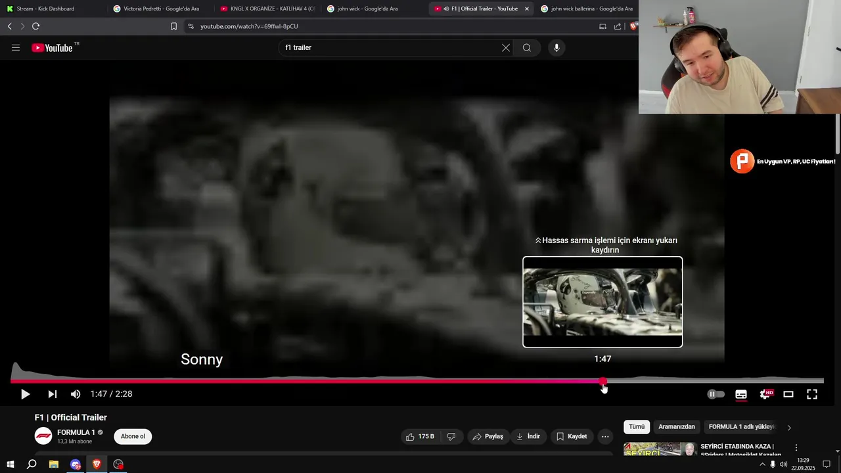841x473 pixels.
Task: Go forward in browser history
Action: pos(22,26)
